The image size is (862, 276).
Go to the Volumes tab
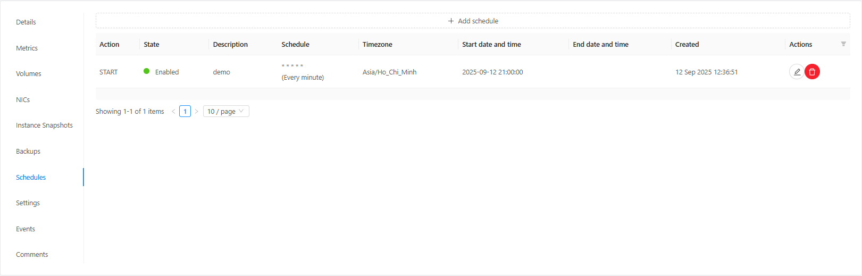coord(29,74)
